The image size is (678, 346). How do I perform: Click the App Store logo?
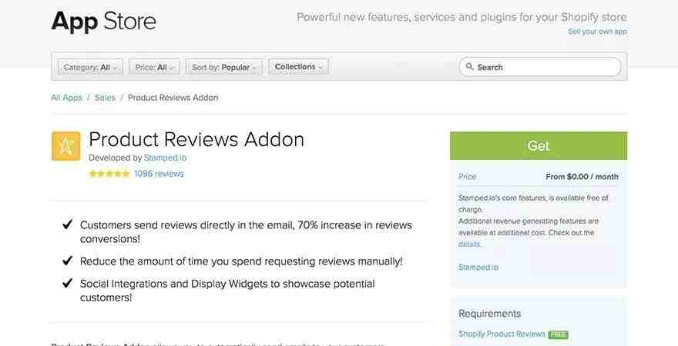pyautogui.click(x=104, y=22)
